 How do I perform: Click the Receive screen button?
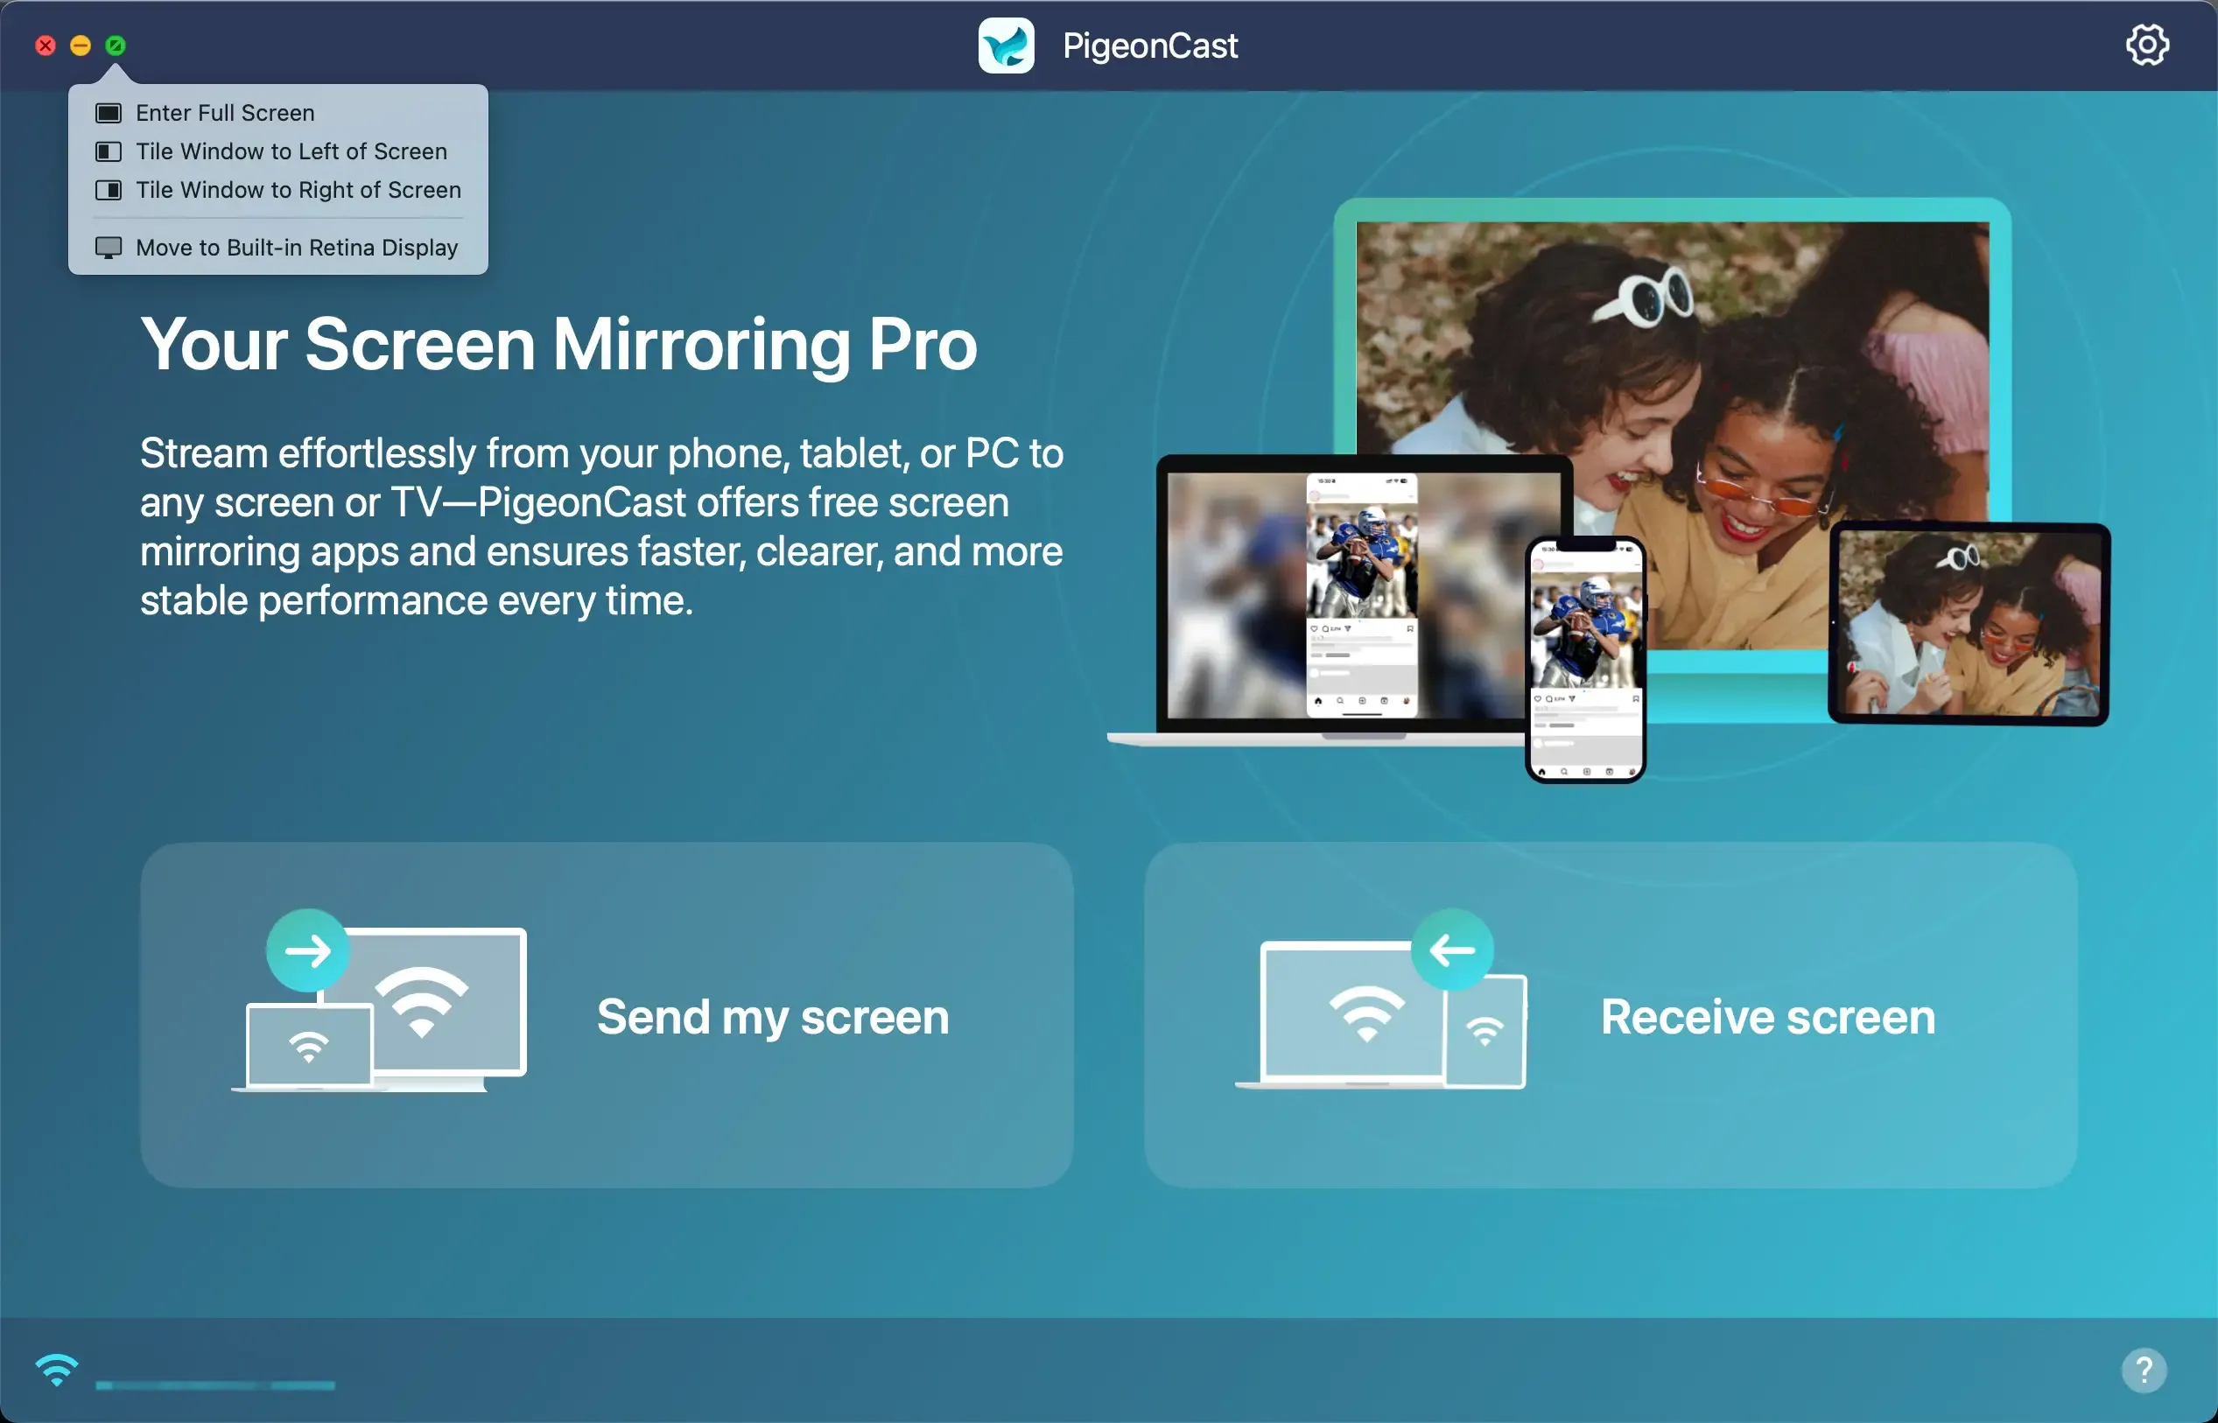(x=1611, y=1014)
